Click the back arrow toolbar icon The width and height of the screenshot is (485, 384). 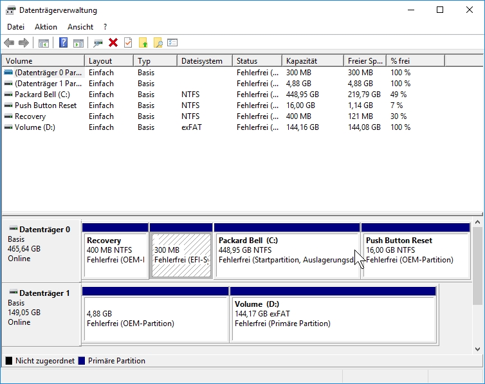pyautogui.click(x=9, y=42)
